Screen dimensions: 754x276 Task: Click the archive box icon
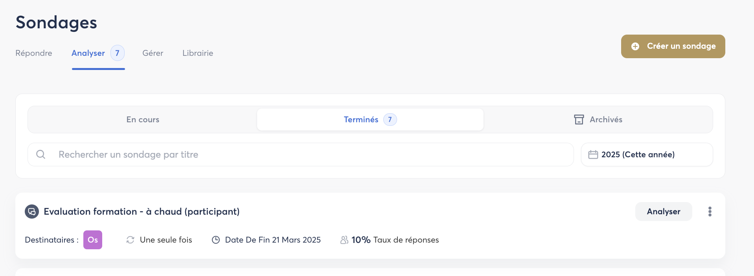pyautogui.click(x=579, y=120)
